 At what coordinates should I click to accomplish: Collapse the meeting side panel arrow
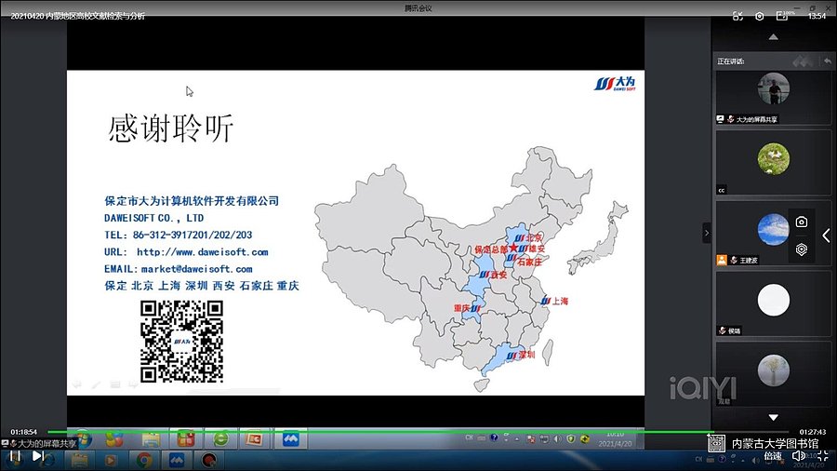(x=707, y=233)
